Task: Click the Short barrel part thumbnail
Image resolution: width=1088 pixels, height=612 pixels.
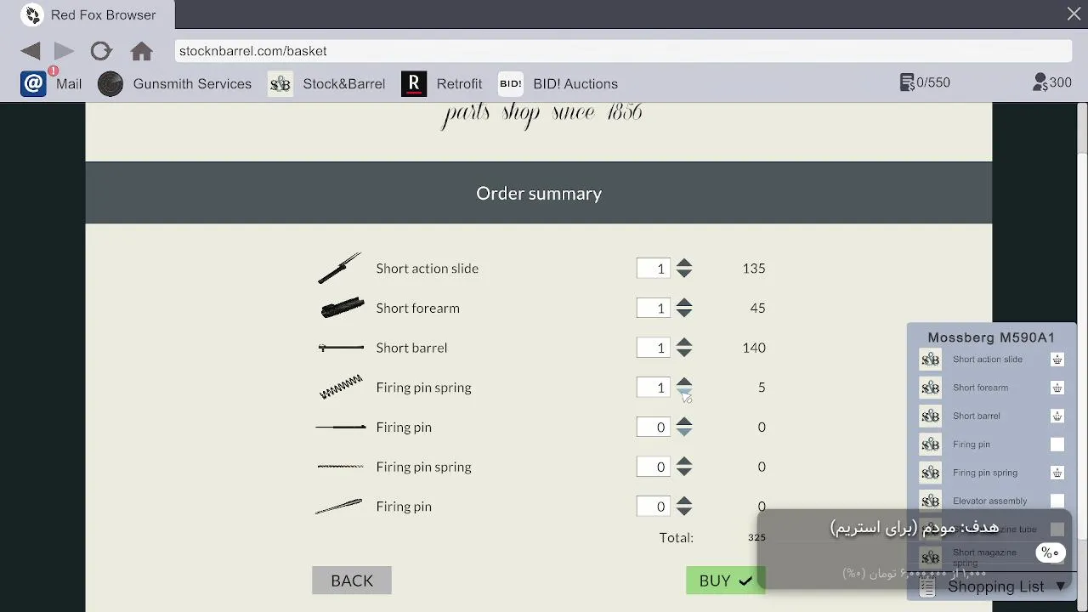Action: click(x=341, y=348)
